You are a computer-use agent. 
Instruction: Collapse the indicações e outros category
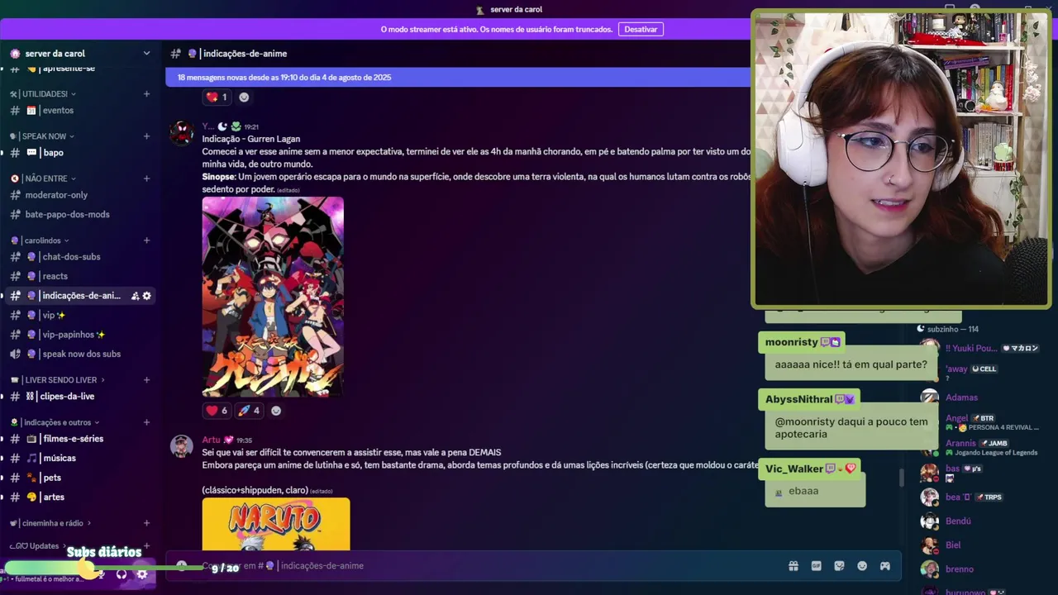click(x=55, y=422)
